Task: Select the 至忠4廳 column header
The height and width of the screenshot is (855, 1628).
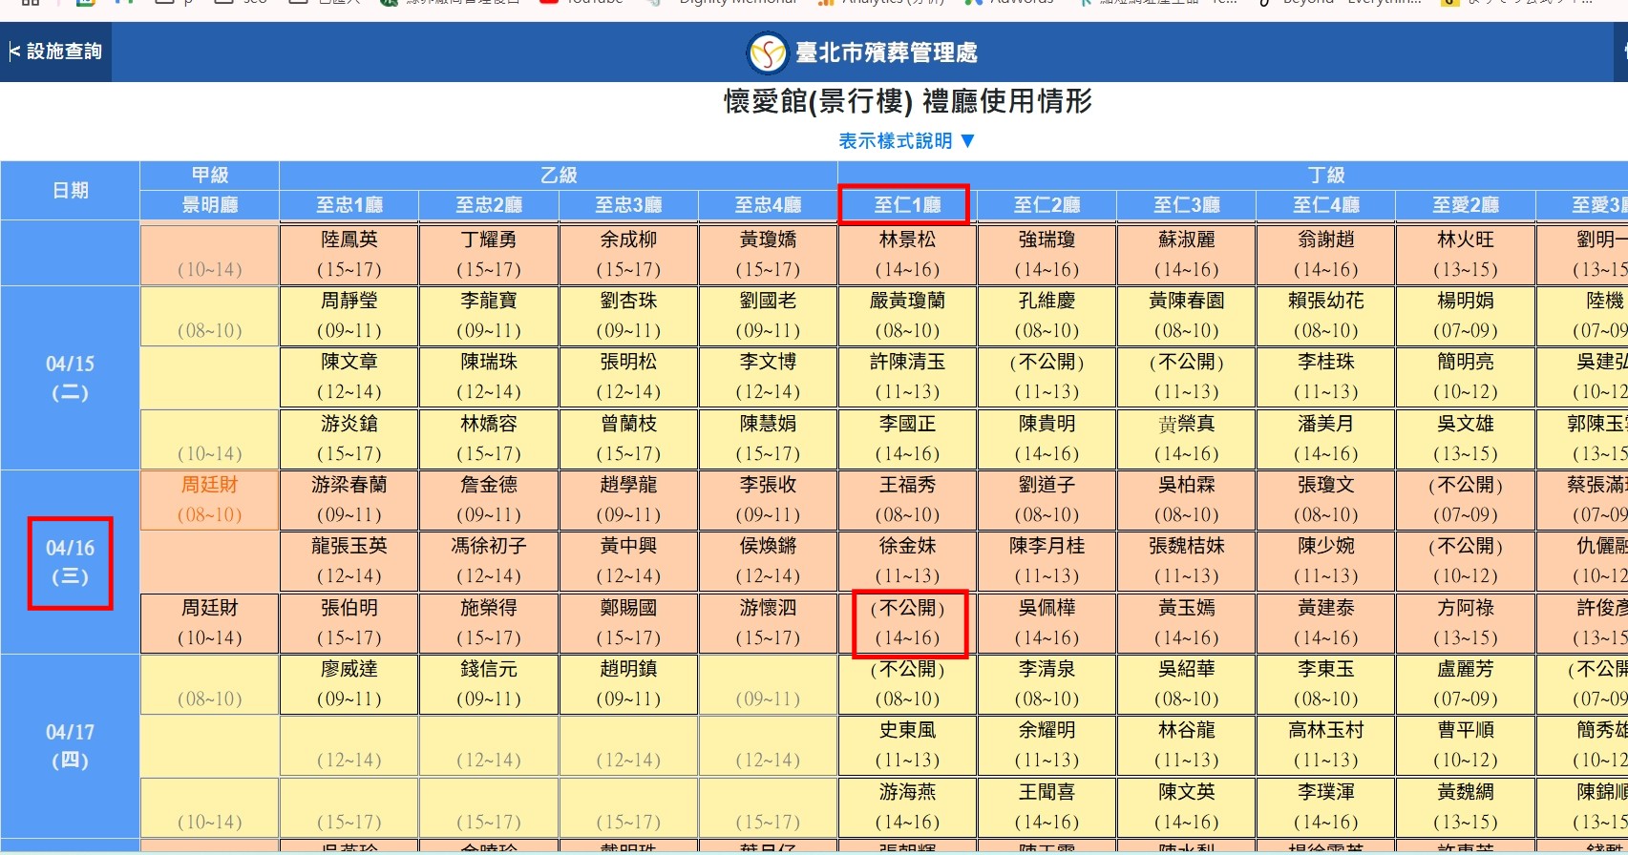Action: (768, 205)
